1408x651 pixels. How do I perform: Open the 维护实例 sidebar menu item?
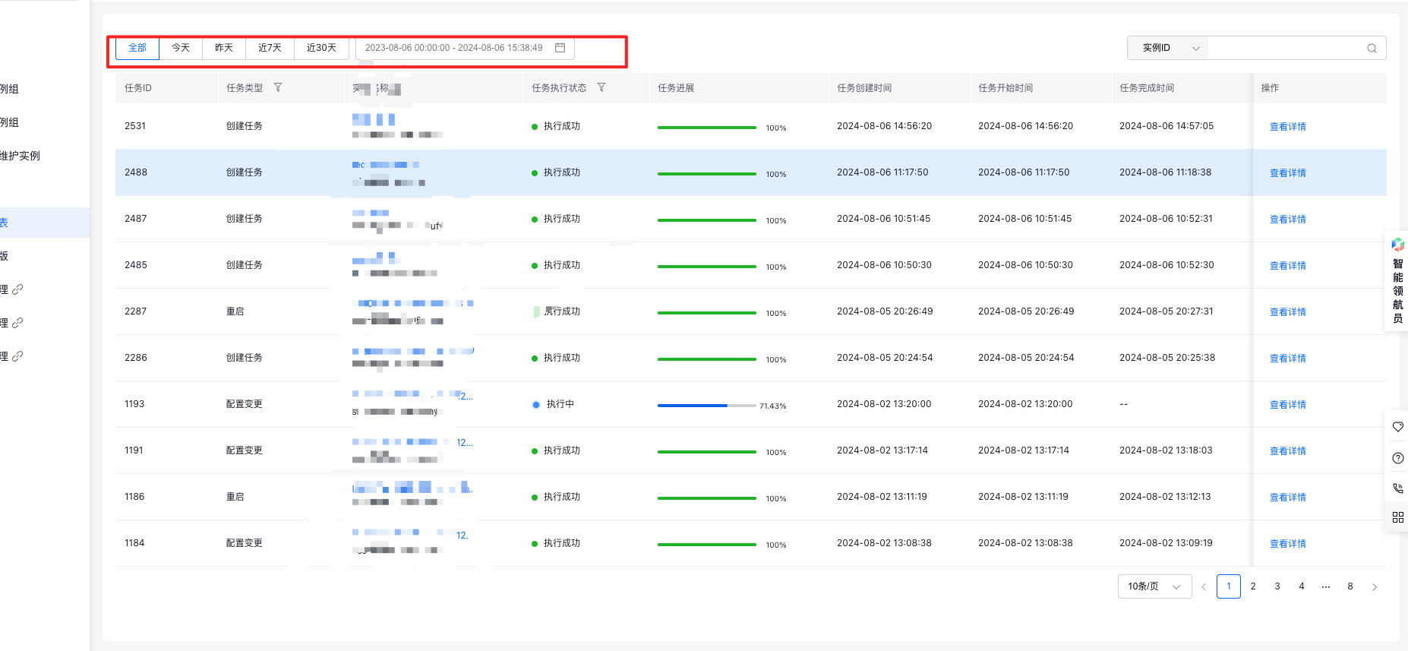[21, 156]
